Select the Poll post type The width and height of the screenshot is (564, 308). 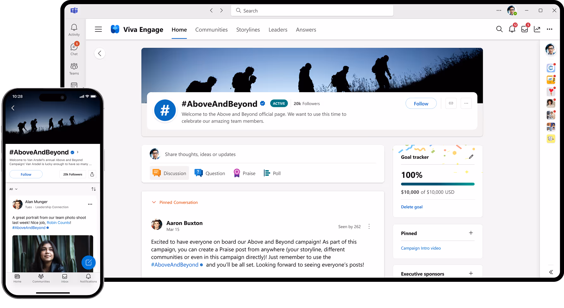click(x=272, y=173)
